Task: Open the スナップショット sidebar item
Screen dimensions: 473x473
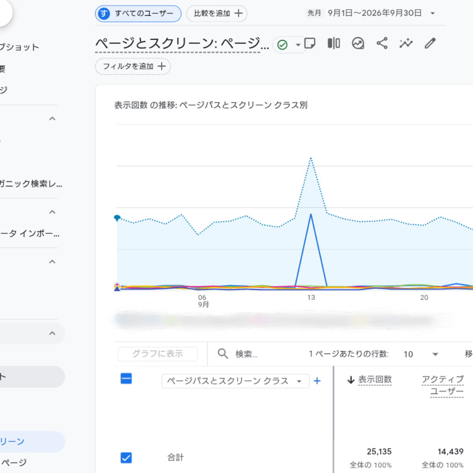Action: [20, 47]
